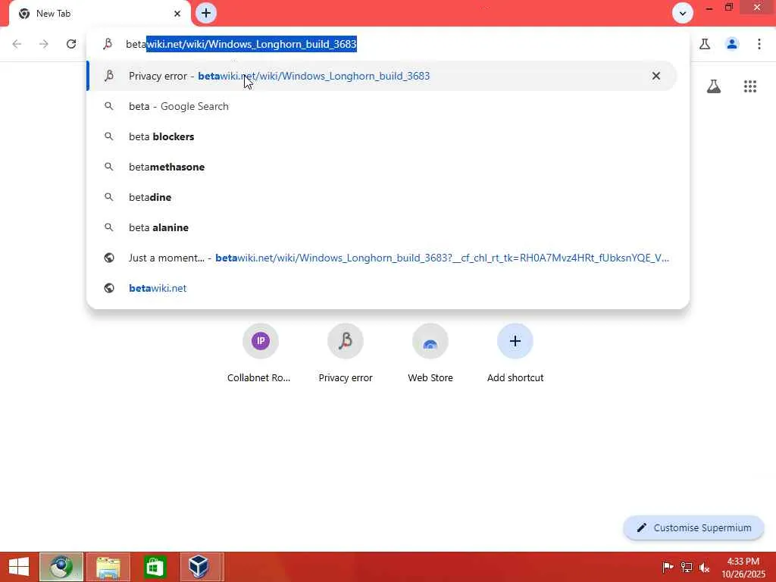The image size is (776, 582).
Task: Open the Store app from taskbar
Action: [155, 567]
